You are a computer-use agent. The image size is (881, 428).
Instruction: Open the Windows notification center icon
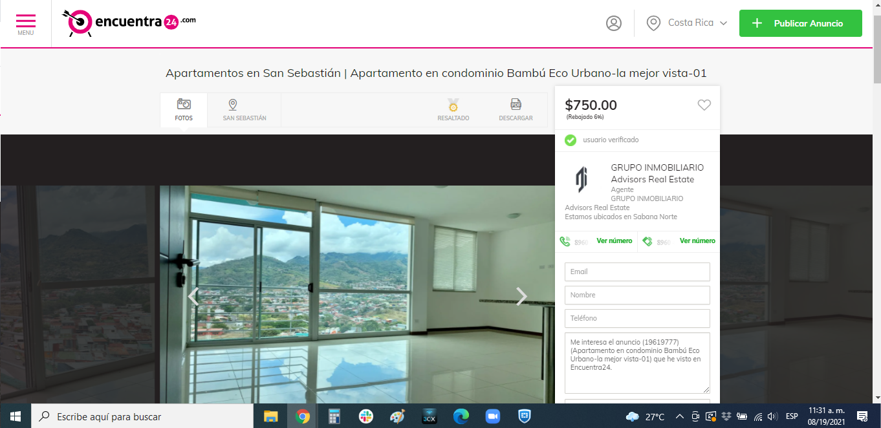click(862, 416)
